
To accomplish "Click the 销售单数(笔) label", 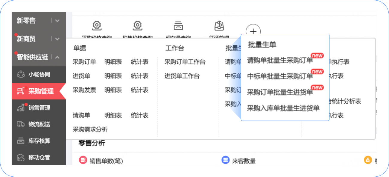I will [106, 161].
